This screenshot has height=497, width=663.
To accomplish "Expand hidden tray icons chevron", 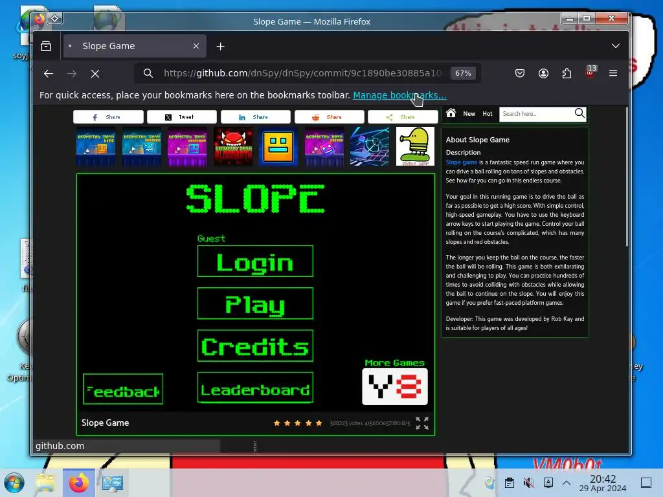I will [567, 483].
